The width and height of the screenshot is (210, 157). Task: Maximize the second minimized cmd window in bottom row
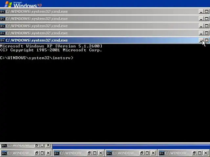(95, 153)
